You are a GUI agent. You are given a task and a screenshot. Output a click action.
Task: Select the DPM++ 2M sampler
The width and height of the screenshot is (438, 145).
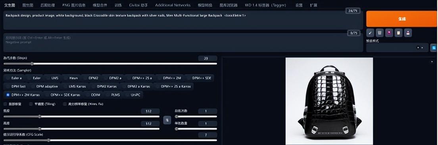[169, 78]
